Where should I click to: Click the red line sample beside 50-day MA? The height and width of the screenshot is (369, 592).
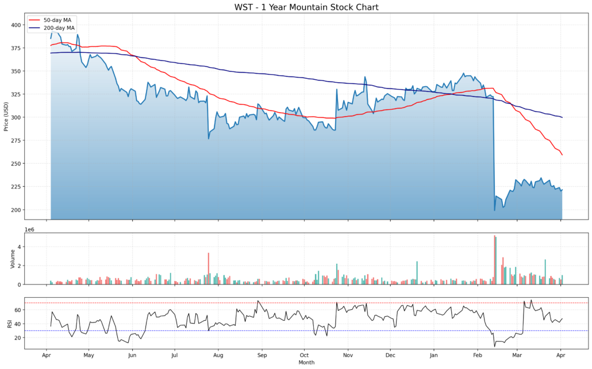pyautogui.click(x=34, y=20)
